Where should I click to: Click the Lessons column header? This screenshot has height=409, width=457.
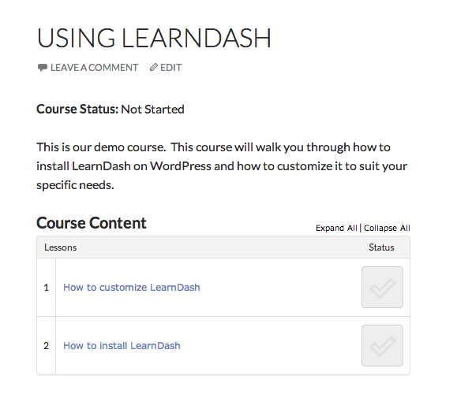coord(60,247)
